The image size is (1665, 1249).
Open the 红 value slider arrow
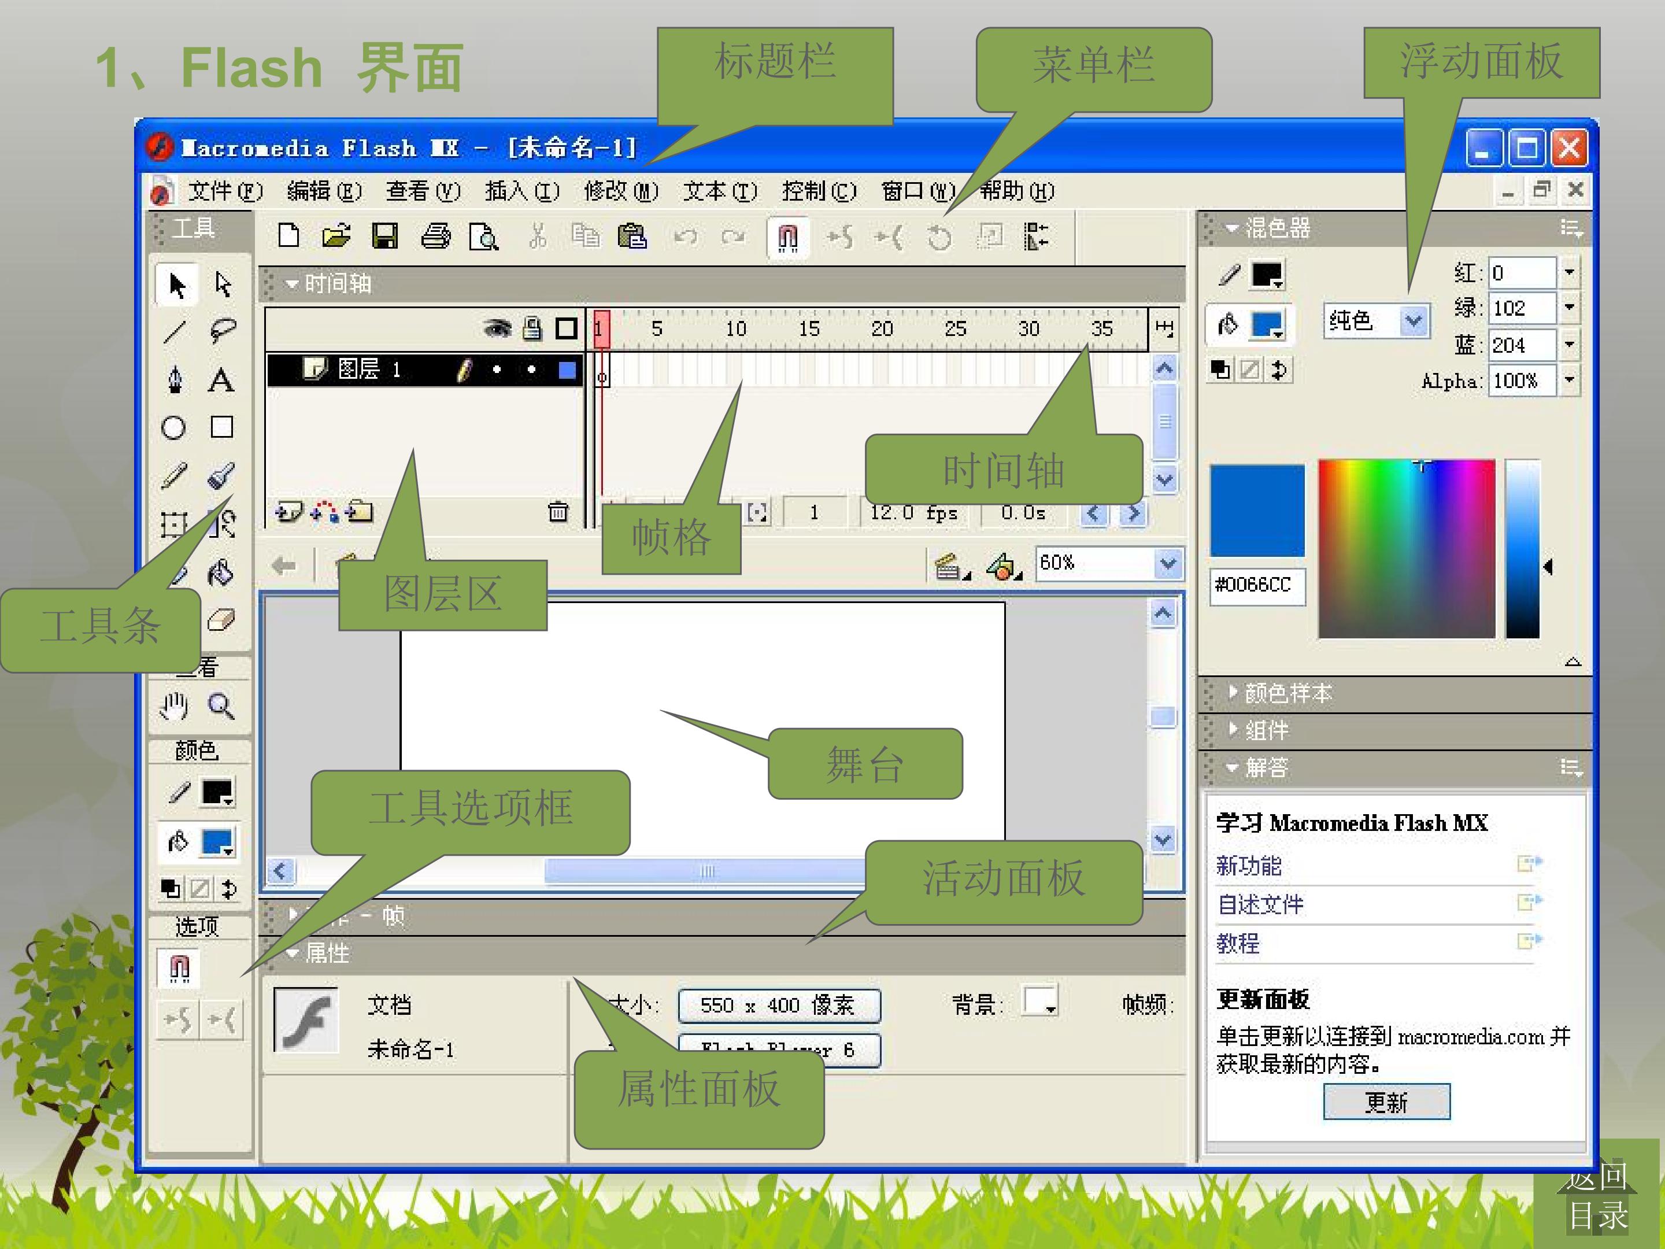[x=1570, y=272]
